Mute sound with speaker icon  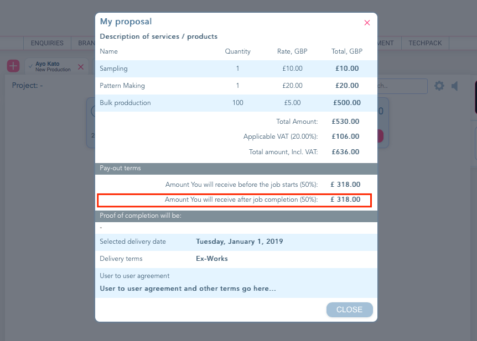click(x=455, y=86)
